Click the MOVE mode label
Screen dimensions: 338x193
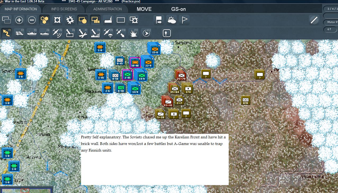tap(144, 9)
